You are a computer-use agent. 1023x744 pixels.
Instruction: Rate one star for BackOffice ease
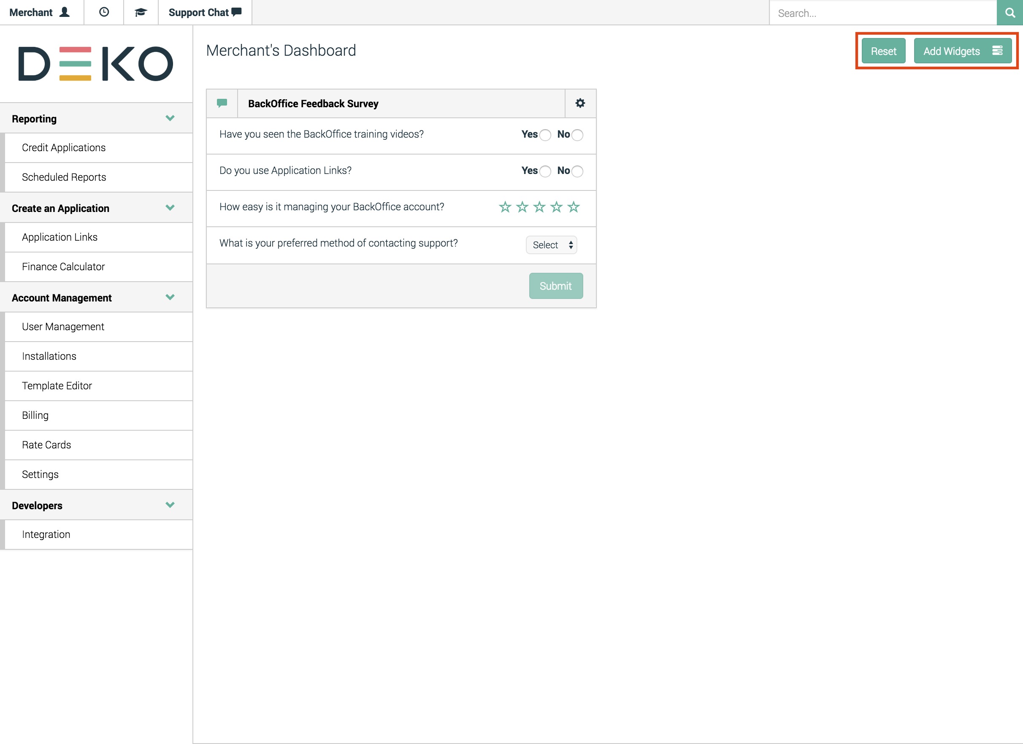pyautogui.click(x=505, y=207)
